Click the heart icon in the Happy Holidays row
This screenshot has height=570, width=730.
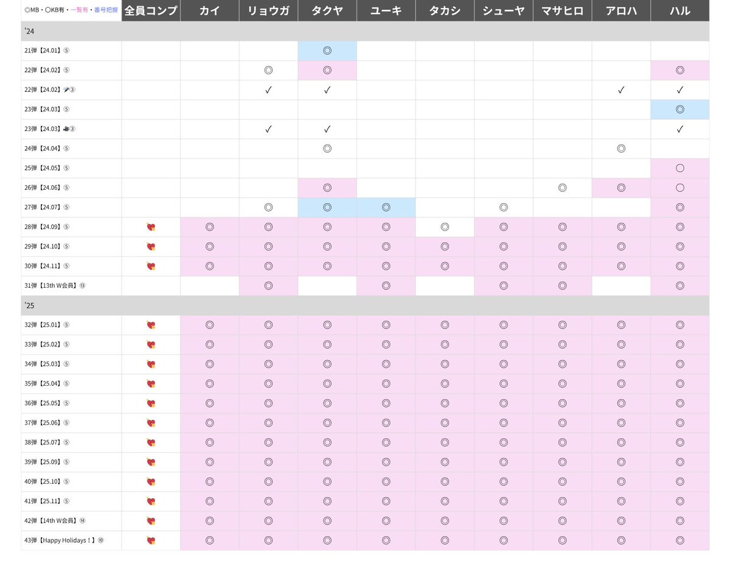(x=151, y=540)
